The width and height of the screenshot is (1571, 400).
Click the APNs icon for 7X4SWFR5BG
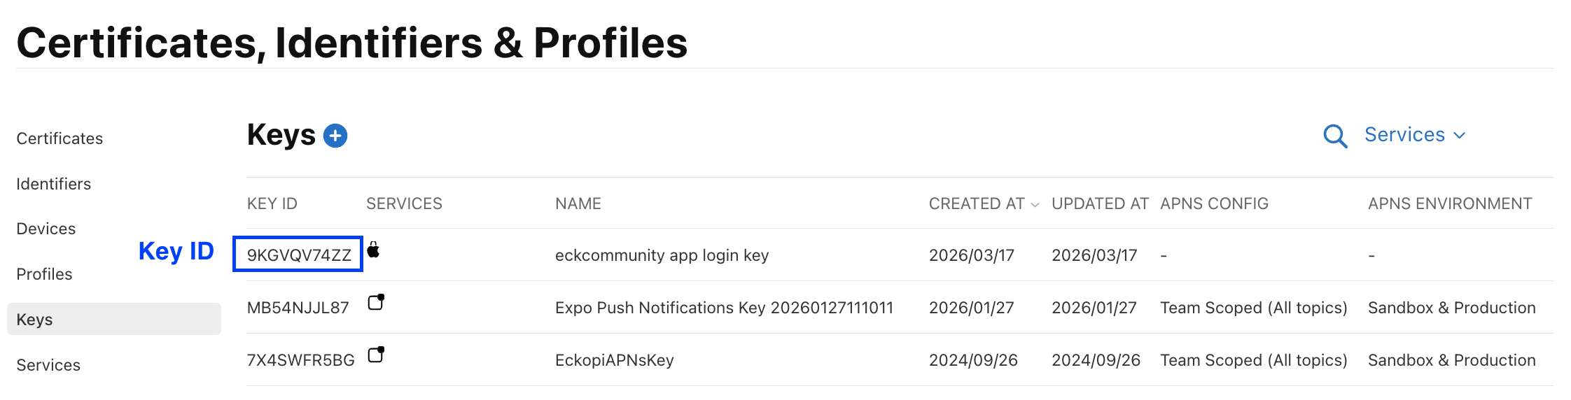point(377,355)
